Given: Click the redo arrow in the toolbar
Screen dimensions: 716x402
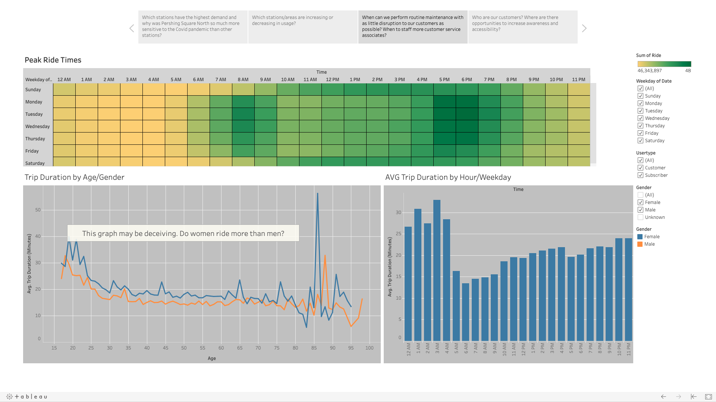Looking at the screenshot, I should (x=678, y=397).
